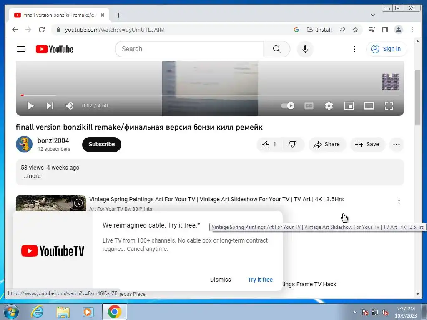
Task: Play the video
Action: pos(30,105)
